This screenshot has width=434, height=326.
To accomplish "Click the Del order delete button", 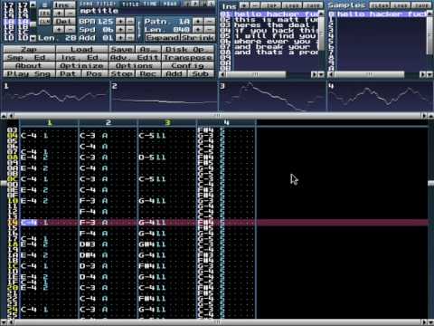I will [x=64, y=22].
